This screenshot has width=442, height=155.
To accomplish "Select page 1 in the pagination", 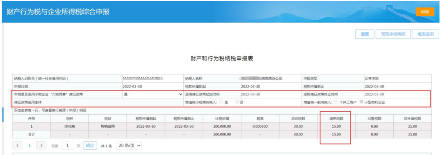I will [29, 146].
